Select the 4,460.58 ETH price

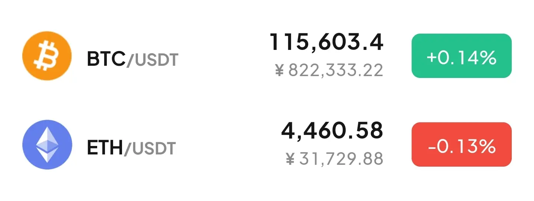tap(332, 131)
